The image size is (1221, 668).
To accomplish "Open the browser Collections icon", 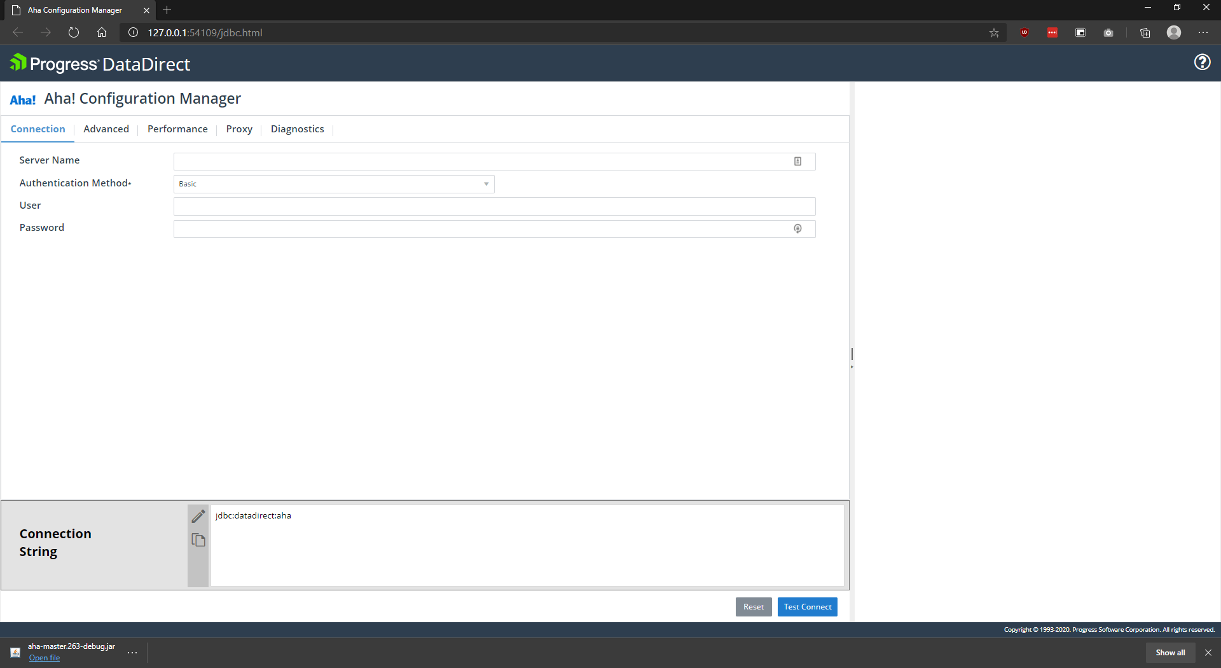I will coord(1145,33).
